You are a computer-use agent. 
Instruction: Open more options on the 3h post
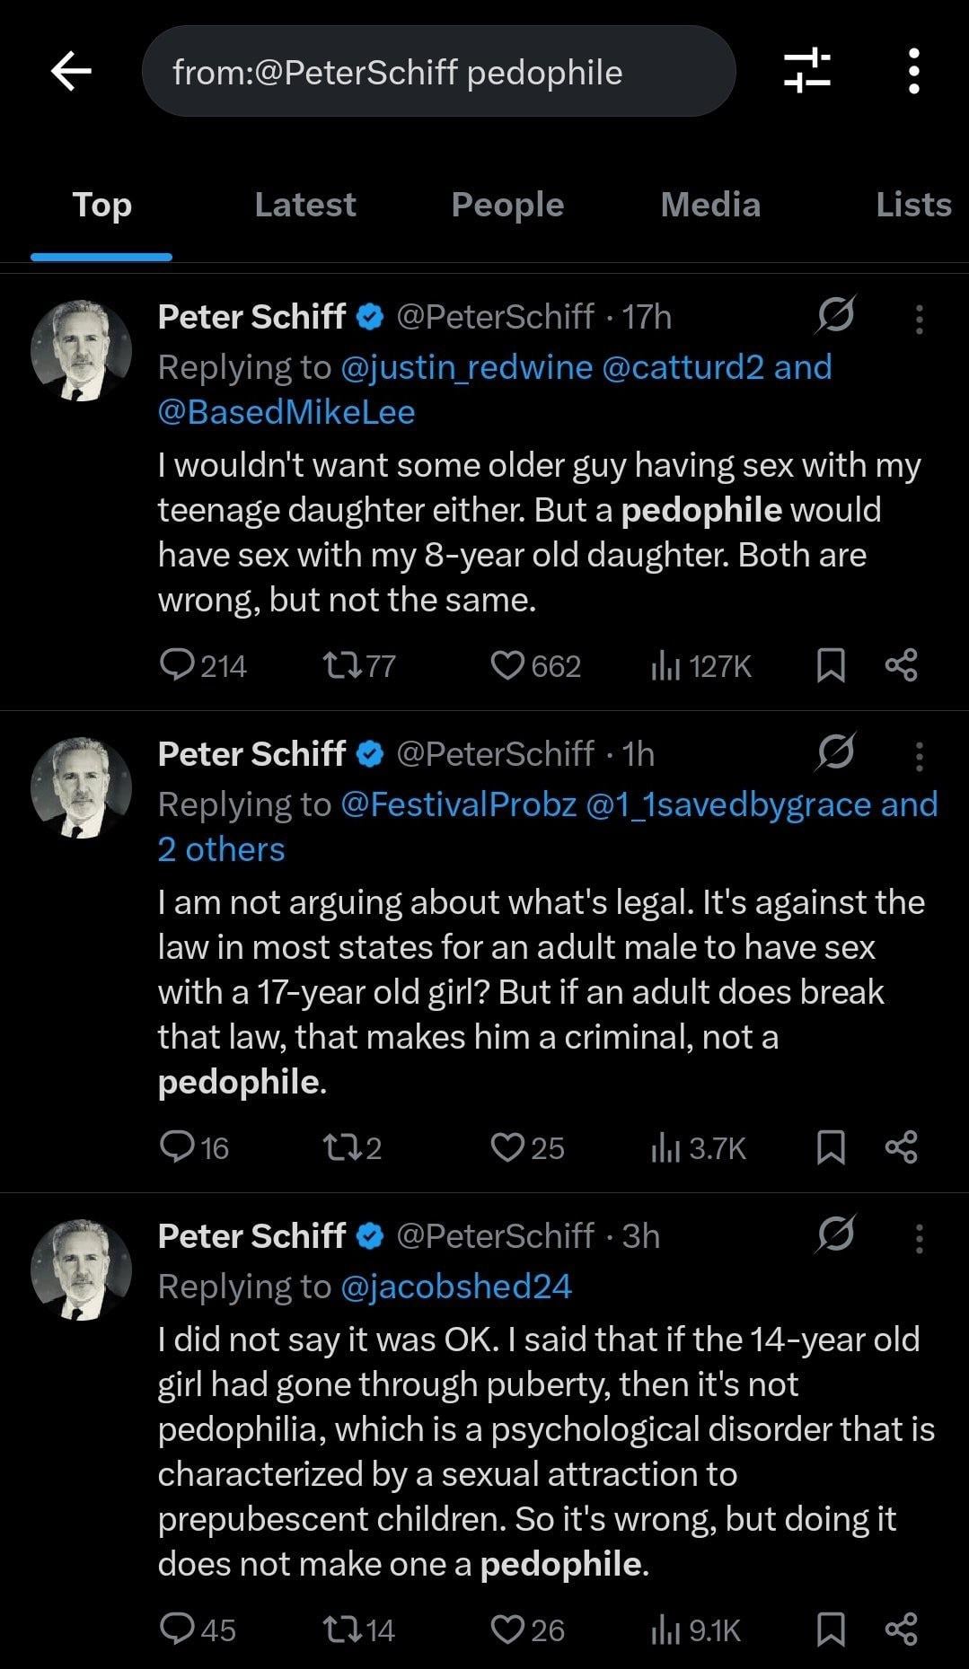(x=919, y=1238)
